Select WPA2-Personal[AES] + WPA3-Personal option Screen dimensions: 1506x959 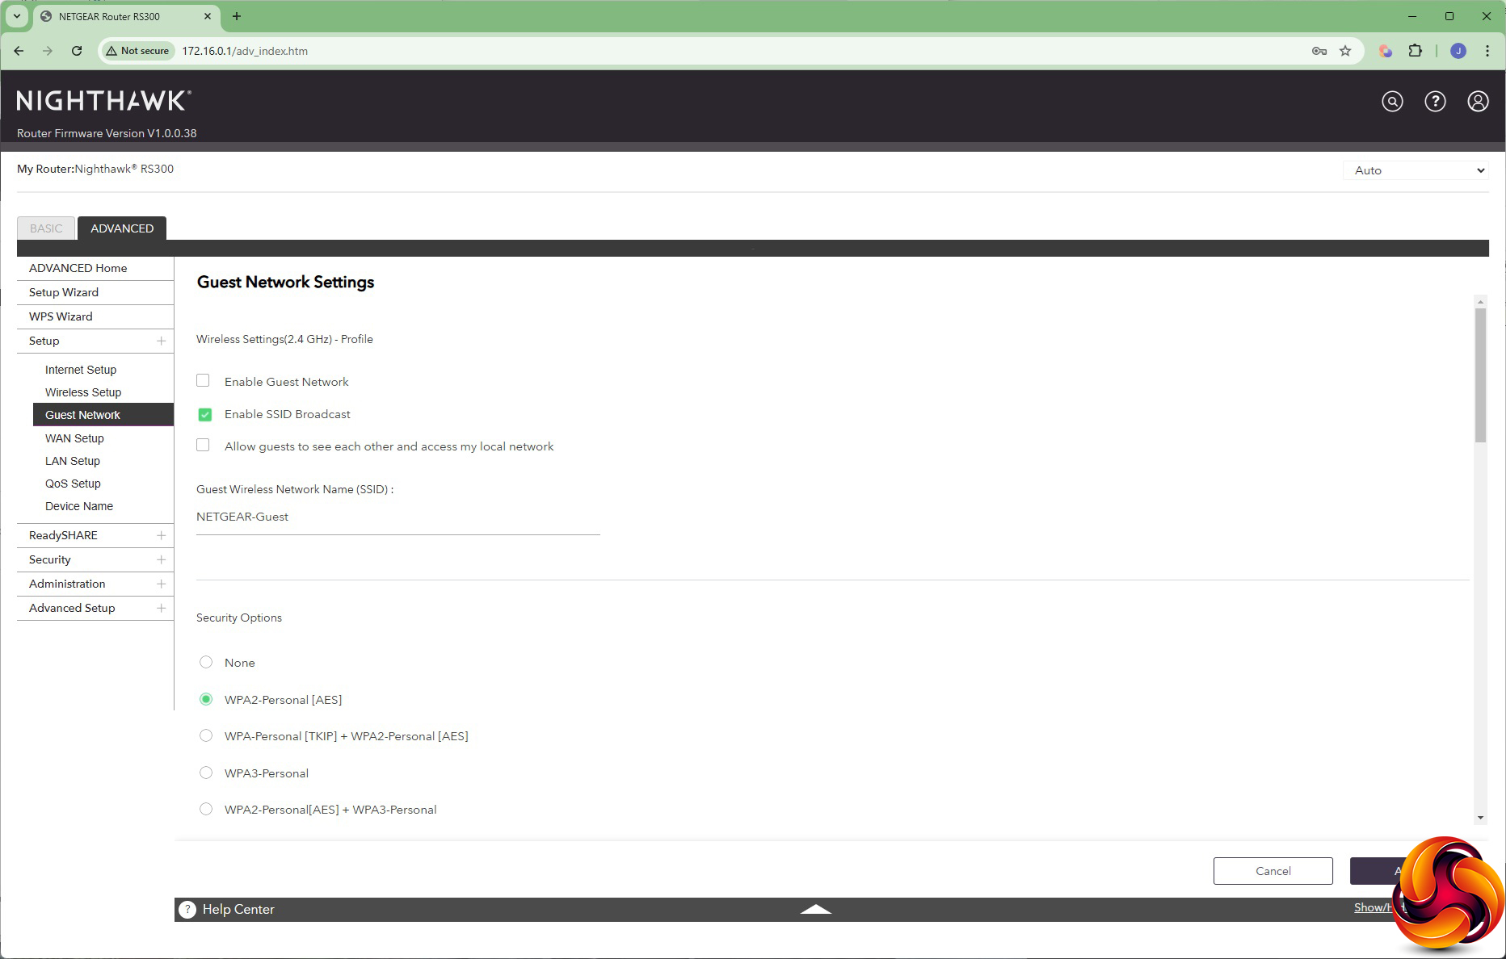click(x=206, y=809)
